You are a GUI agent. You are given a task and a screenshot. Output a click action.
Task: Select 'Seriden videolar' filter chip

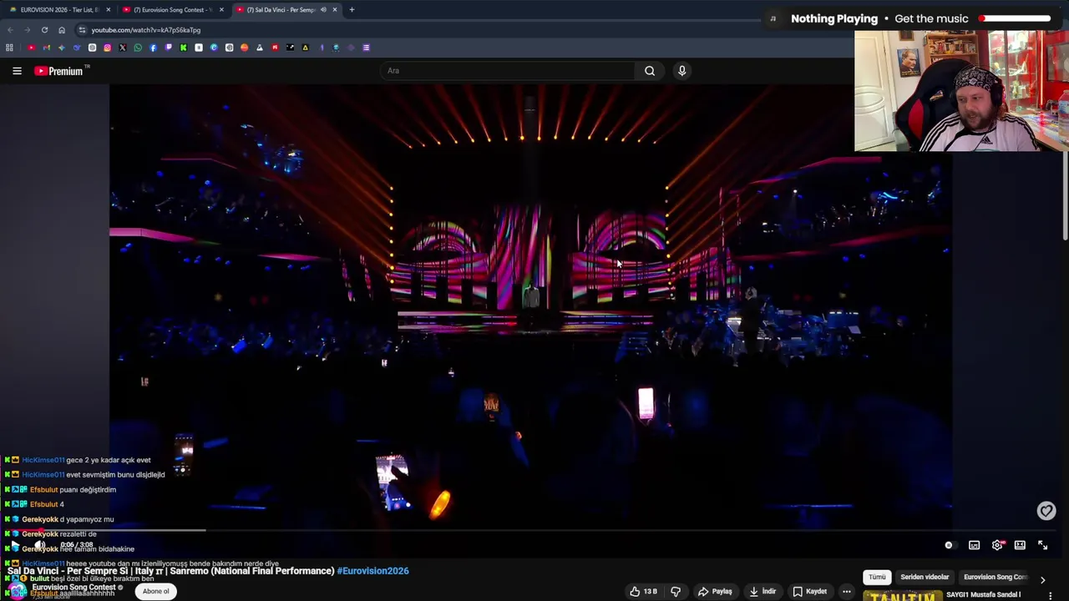(925, 577)
